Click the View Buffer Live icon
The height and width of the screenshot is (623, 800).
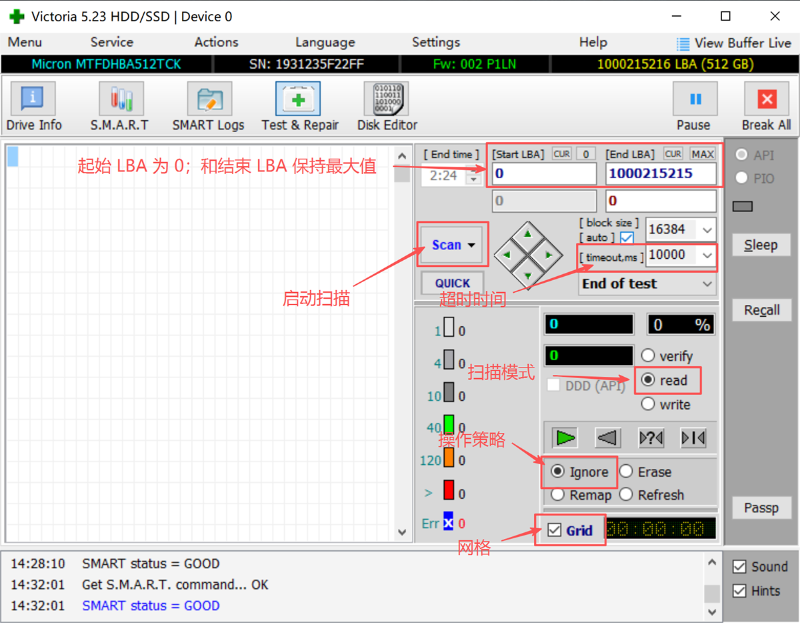[x=683, y=44]
